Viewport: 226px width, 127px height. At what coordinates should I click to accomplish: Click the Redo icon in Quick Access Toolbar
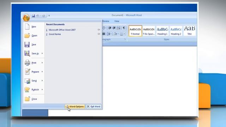43,16
